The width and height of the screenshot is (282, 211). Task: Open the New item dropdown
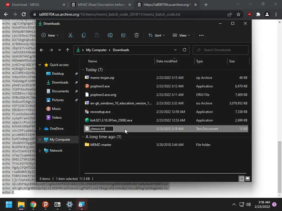[x=50, y=35]
